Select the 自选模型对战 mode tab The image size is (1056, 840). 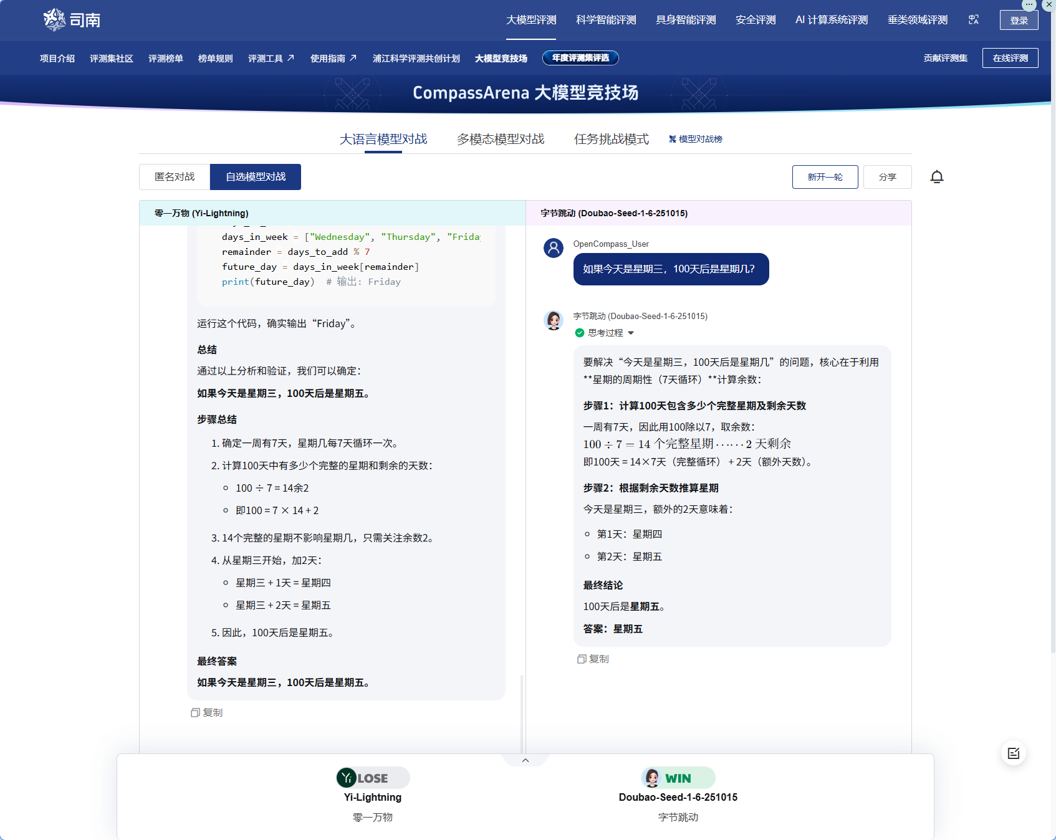tap(256, 177)
